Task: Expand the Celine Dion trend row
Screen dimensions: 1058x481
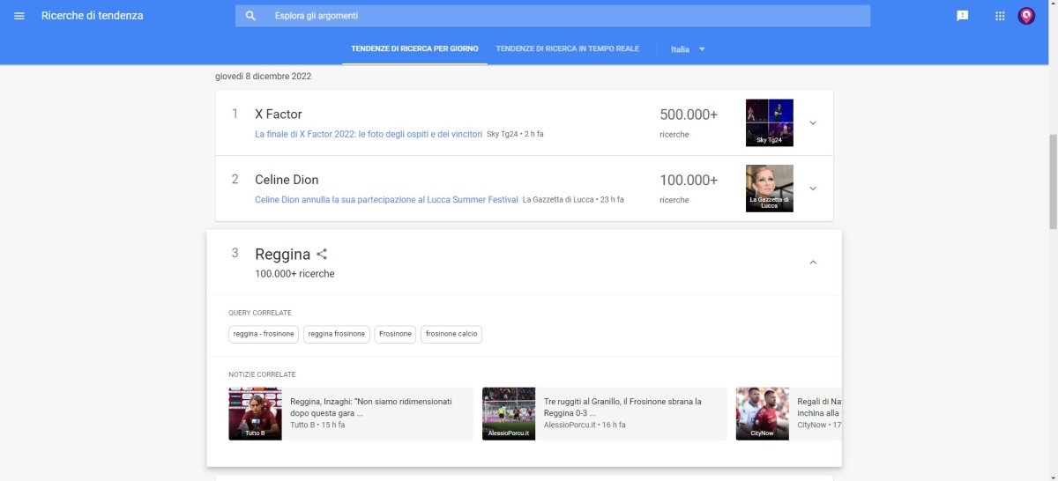Action: click(x=813, y=188)
